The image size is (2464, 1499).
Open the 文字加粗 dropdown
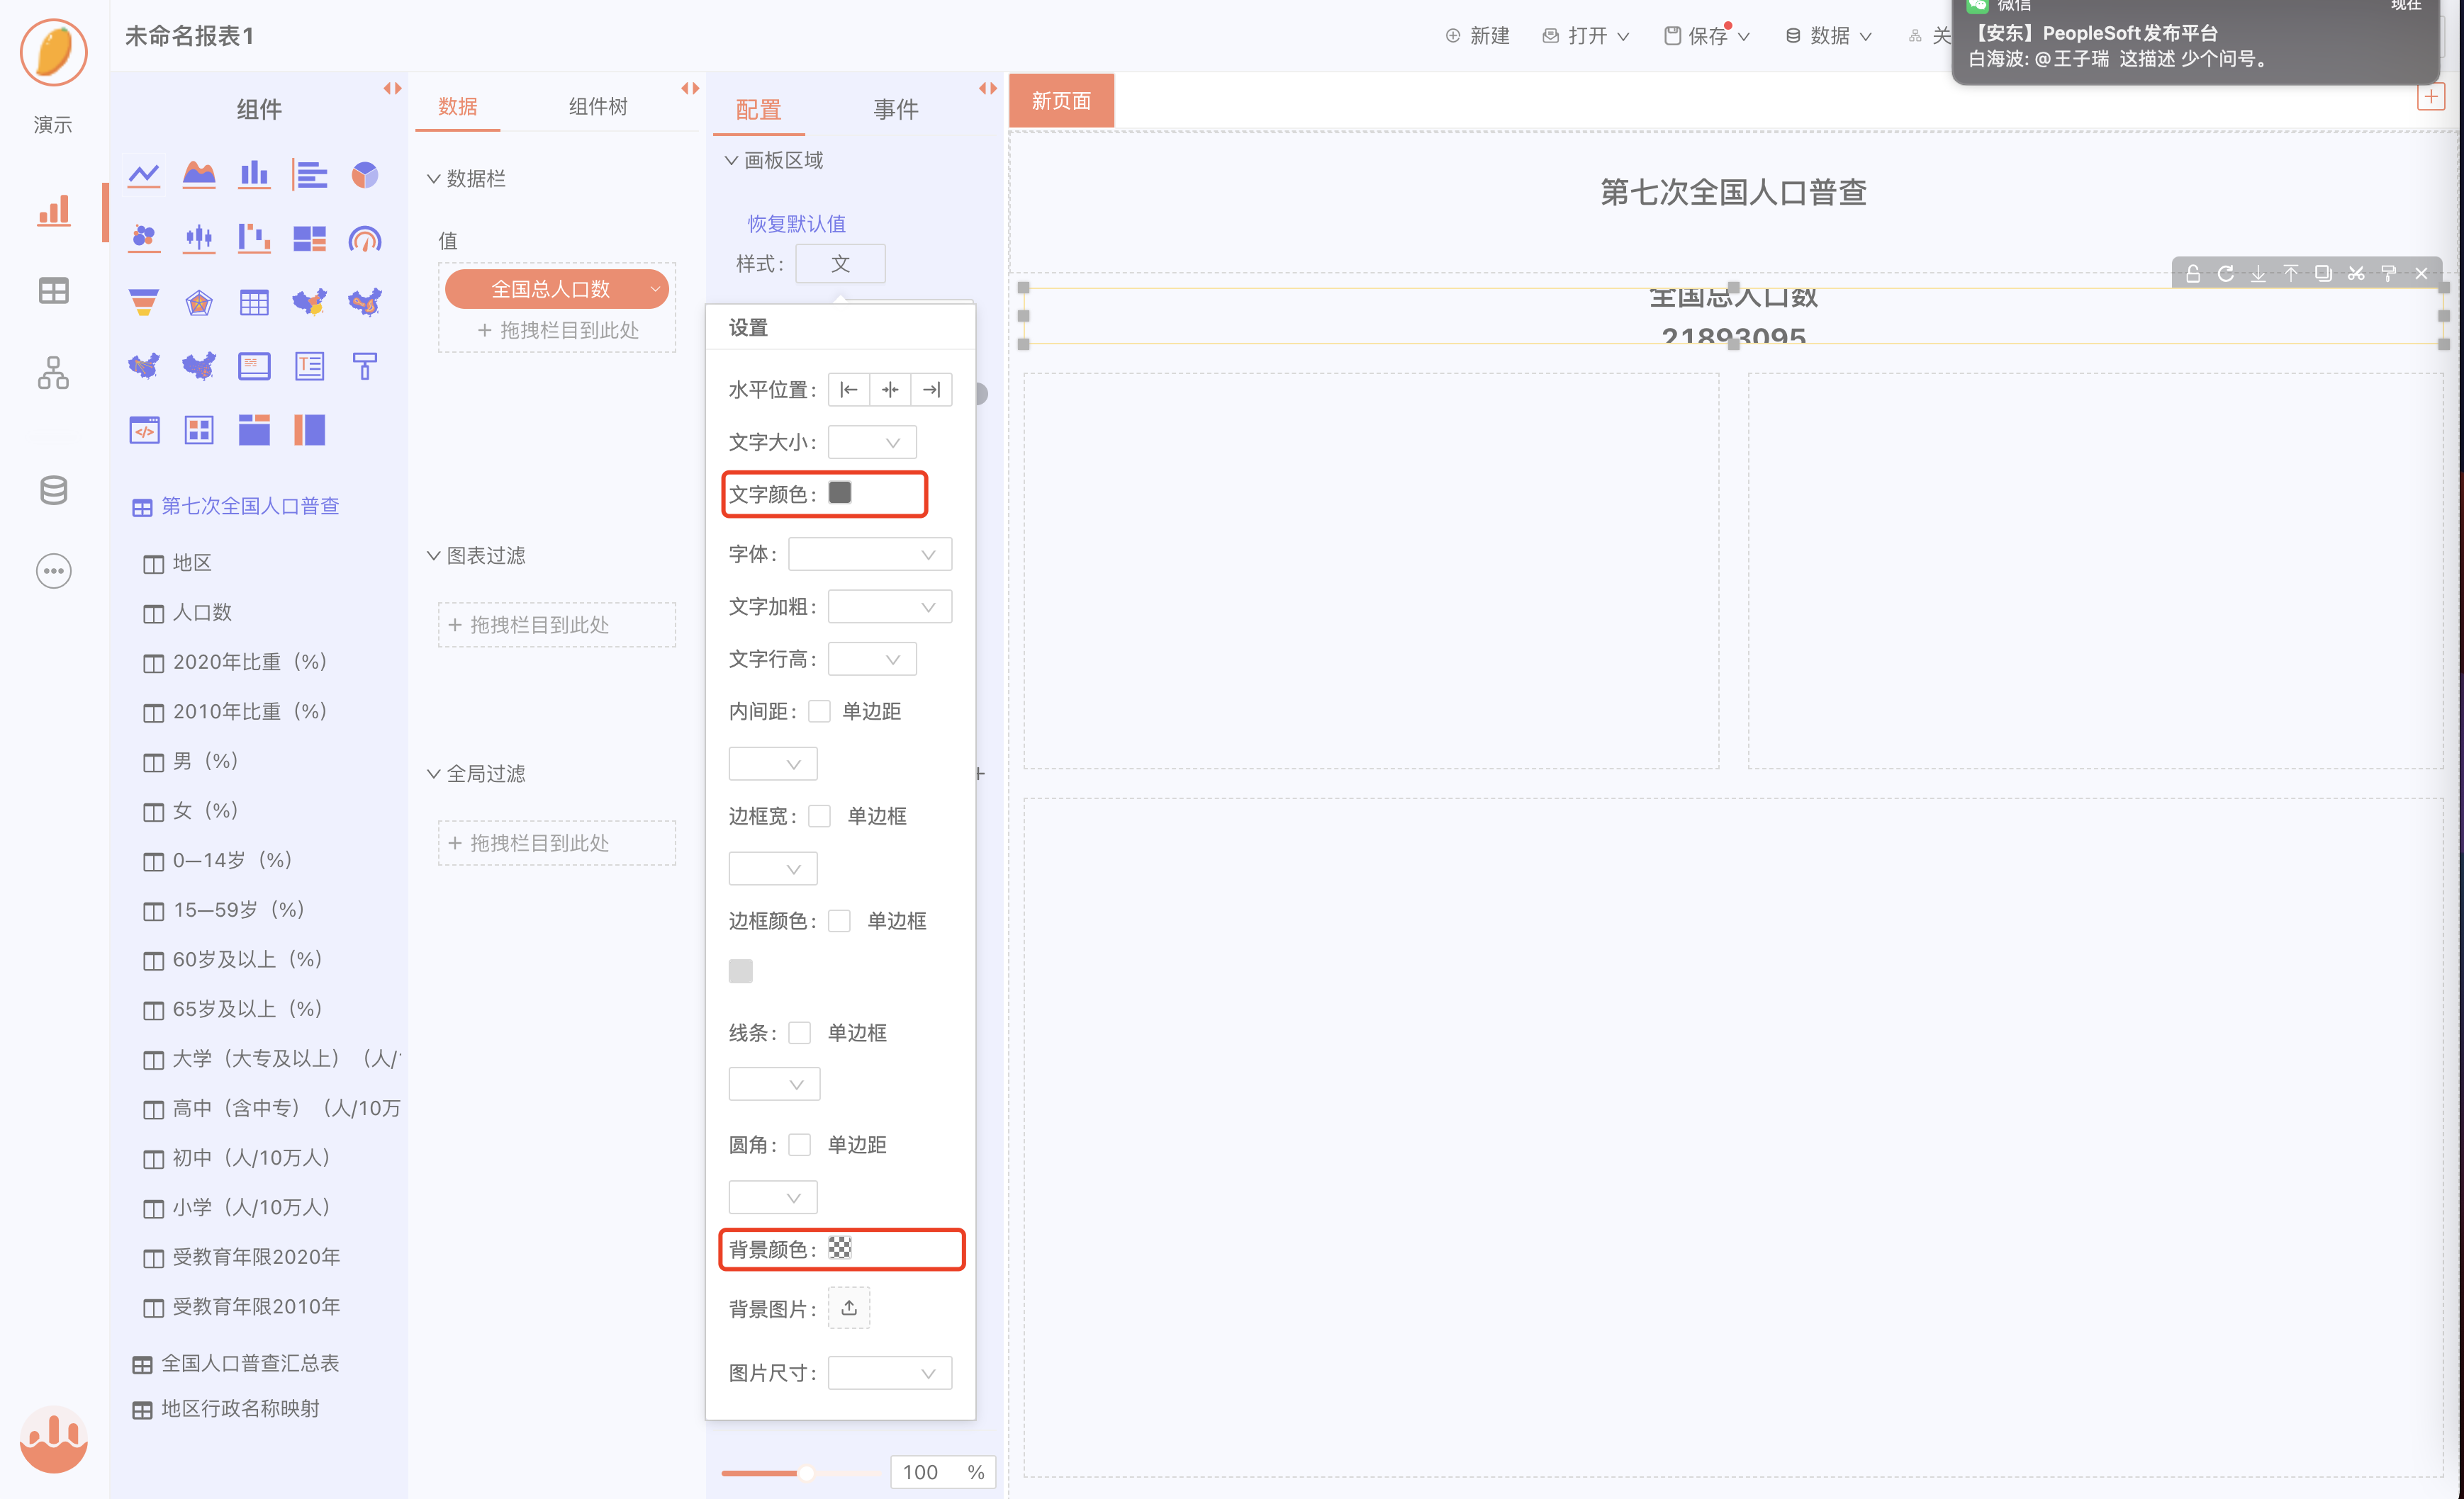[890, 606]
